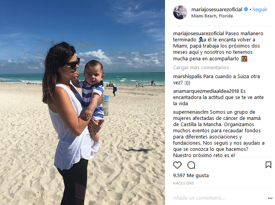Image resolution: width=275 pixels, height=205 pixels.
Task: Follow the account with the Seguir button
Action: [260, 9]
